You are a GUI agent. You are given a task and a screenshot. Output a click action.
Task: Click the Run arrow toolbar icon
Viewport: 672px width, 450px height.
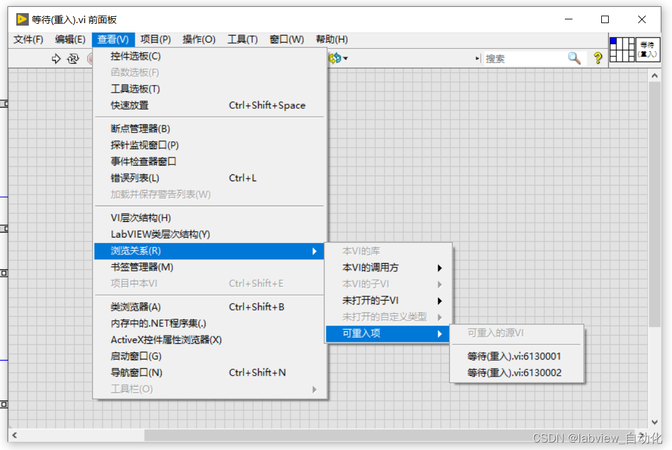point(56,59)
